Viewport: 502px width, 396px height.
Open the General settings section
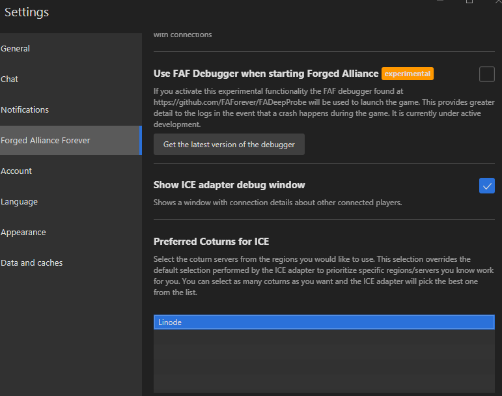click(71, 49)
